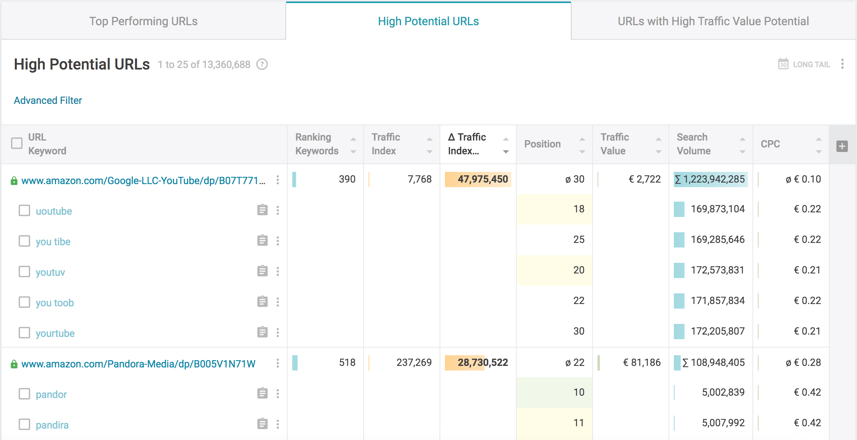Open the uoutube keyword row menu
The width and height of the screenshot is (857, 440).
pyautogui.click(x=278, y=210)
